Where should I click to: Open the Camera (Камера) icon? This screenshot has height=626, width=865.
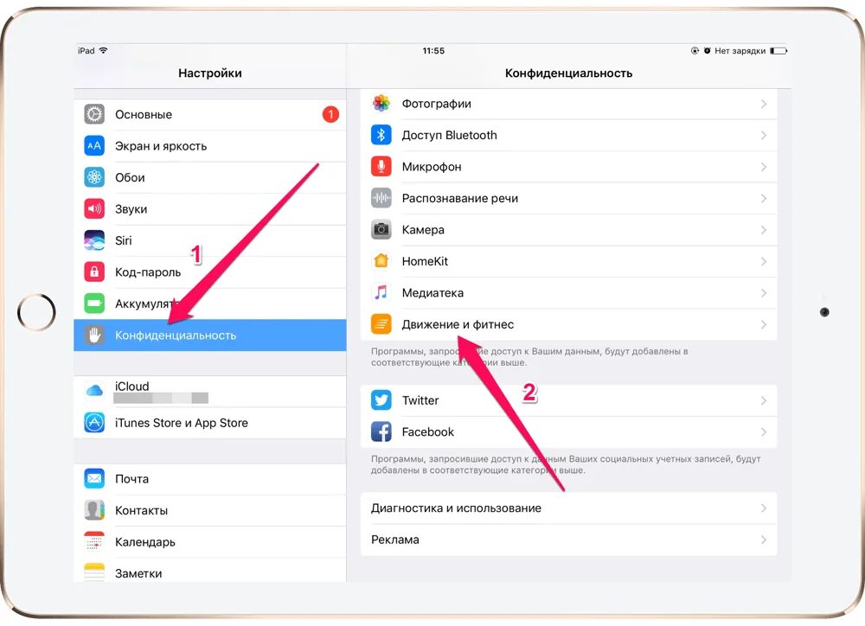[381, 229]
